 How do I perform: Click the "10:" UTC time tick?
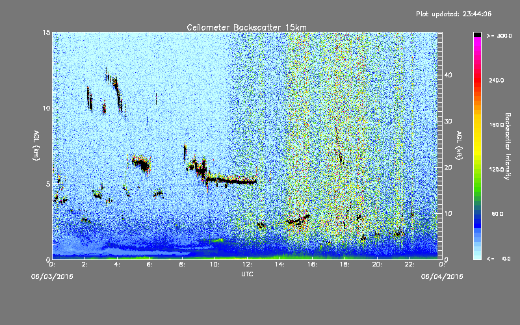(x=215, y=265)
